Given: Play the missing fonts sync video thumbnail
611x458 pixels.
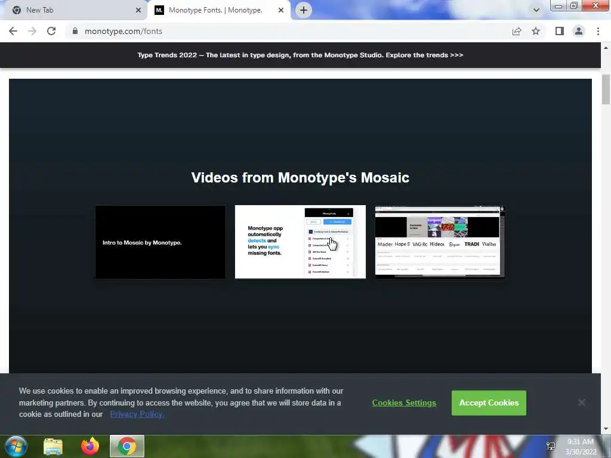Looking at the screenshot, I should (x=300, y=242).
